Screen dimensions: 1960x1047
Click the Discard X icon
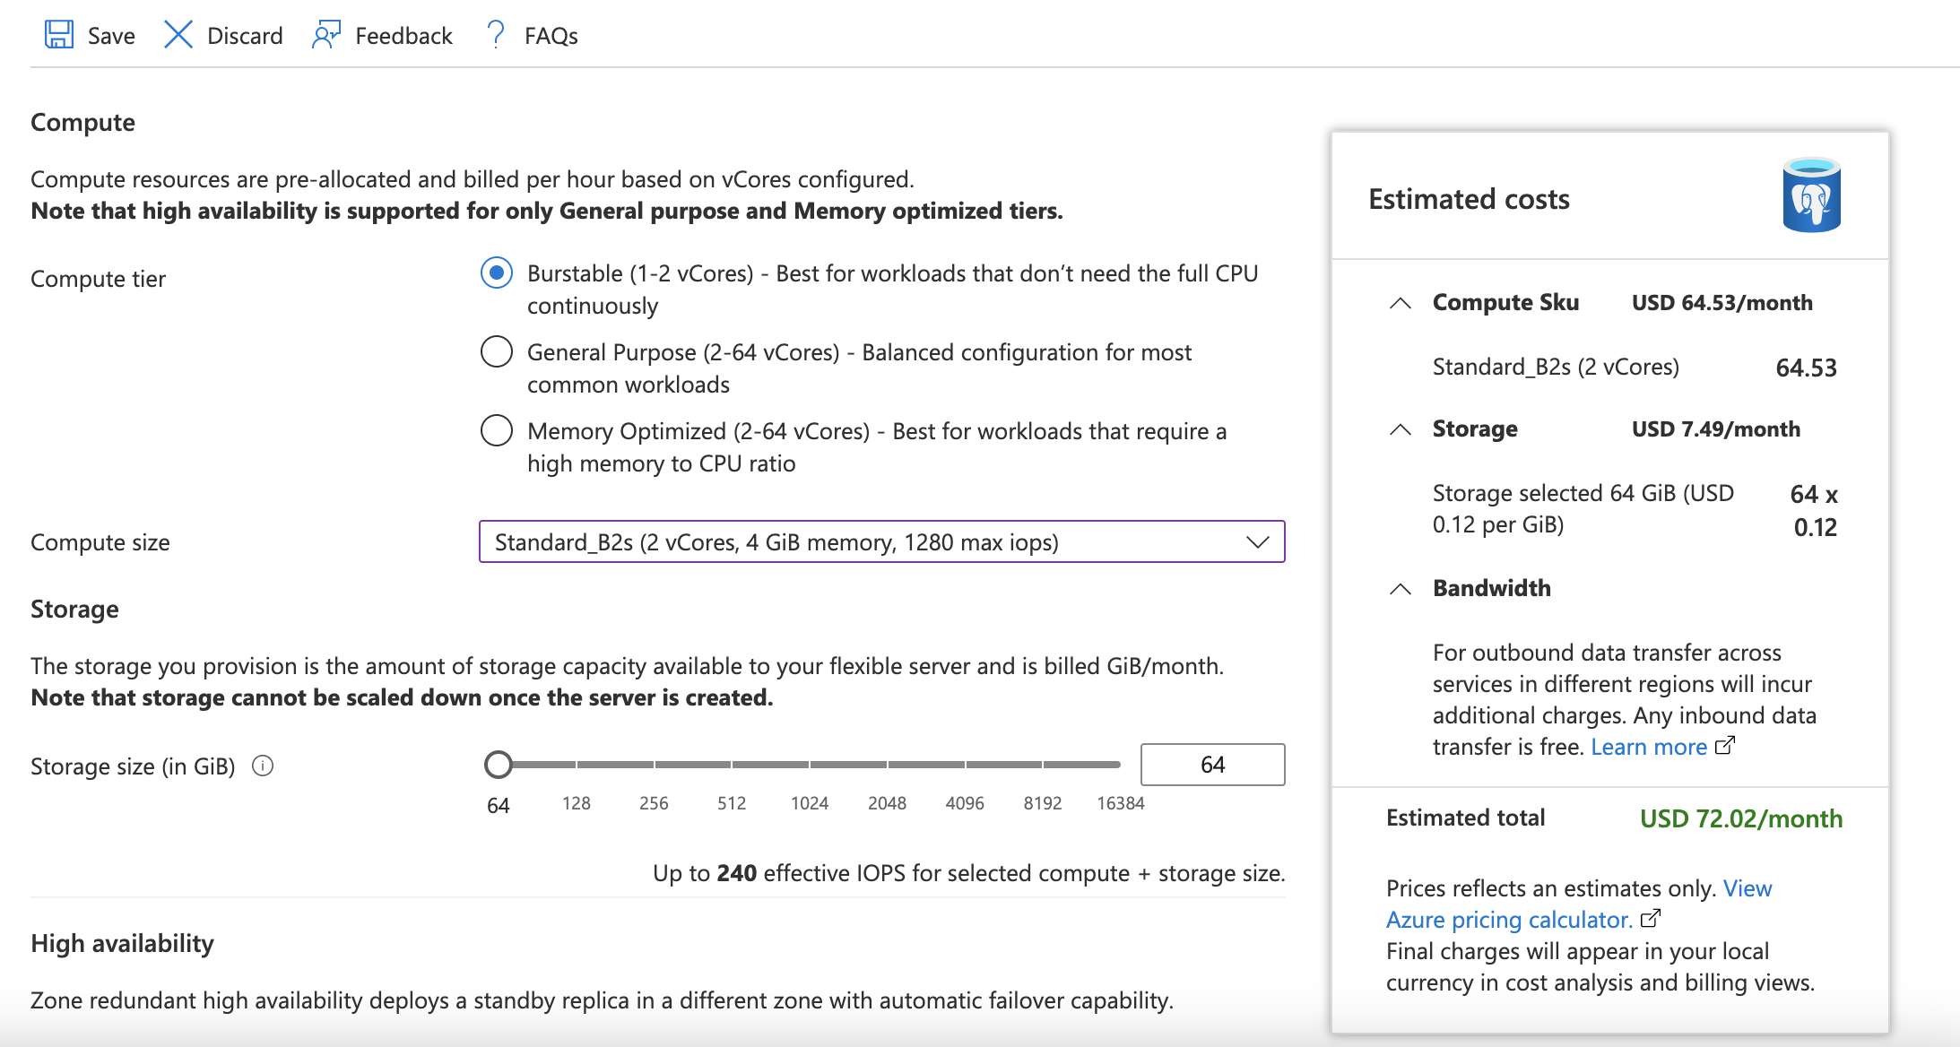pyautogui.click(x=178, y=35)
